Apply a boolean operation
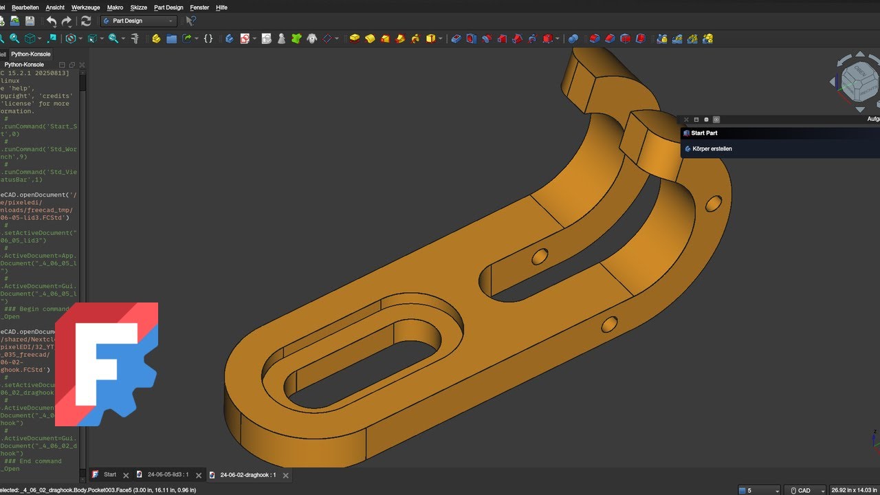880x495 pixels. point(573,38)
